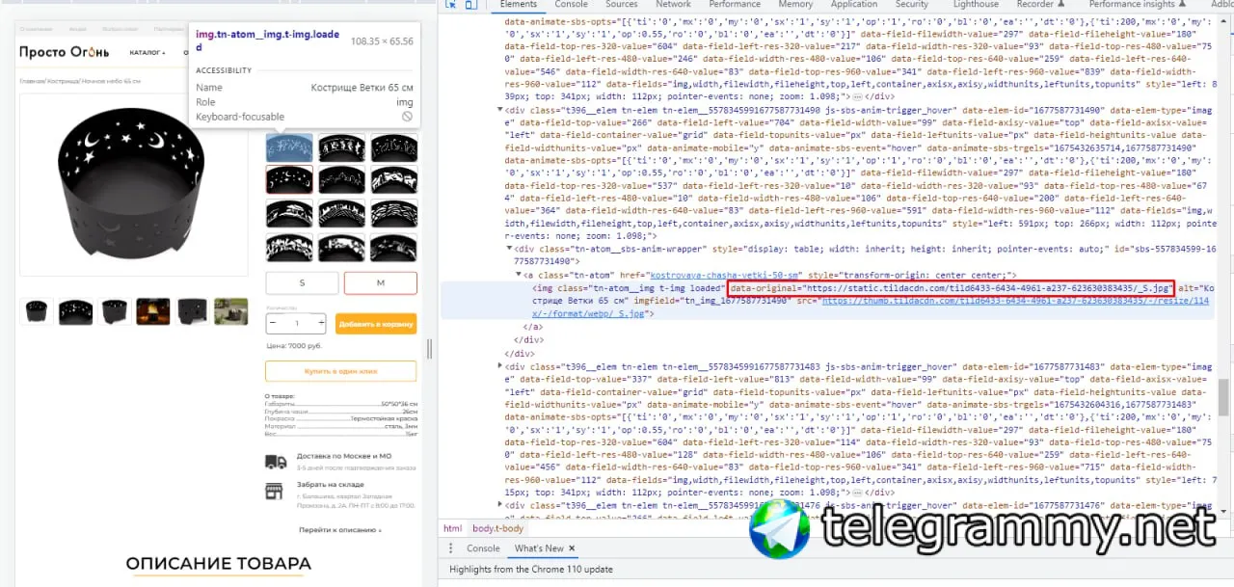The height and width of the screenshot is (587, 1234).
Task: Open the Memory tab
Action: click(x=795, y=5)
